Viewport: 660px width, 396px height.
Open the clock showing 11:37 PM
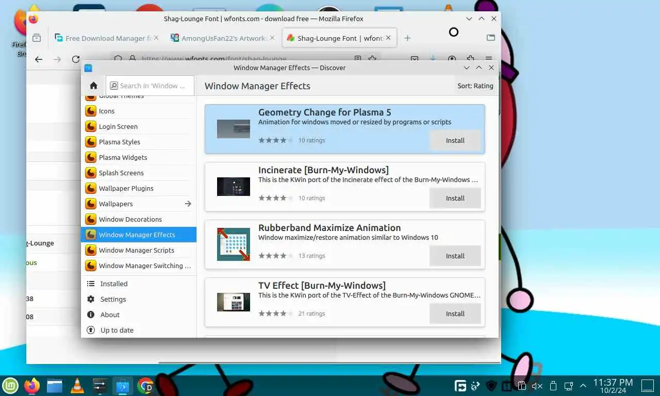pyautogui.click(x=613, y=386)
